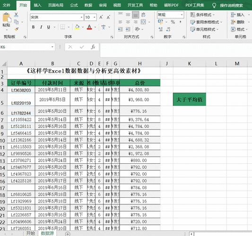This screenshot has width=252, height=236.
Task: Switch to the 插入 ribbon tab
Action: point(37,5)
